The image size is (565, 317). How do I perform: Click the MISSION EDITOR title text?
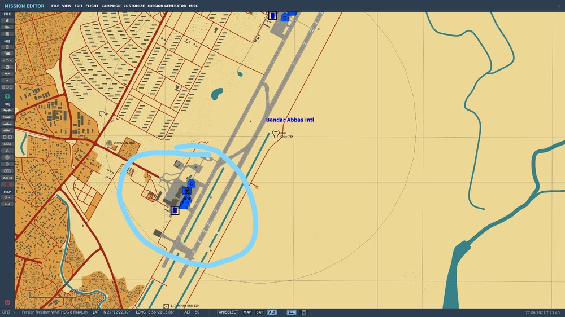(x=24, y=6)
